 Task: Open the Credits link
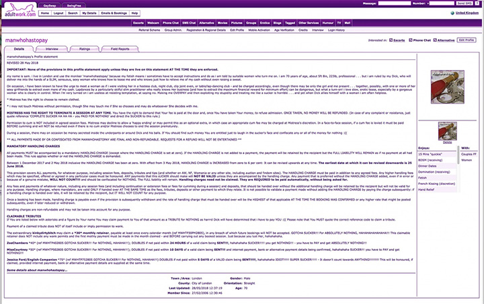point(303,30)
